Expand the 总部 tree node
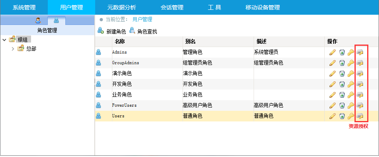This screenshot has height=157, width=379. tap(13, 49)
